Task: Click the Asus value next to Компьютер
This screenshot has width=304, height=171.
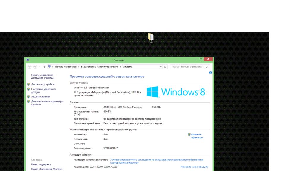Action: (106, 134)
